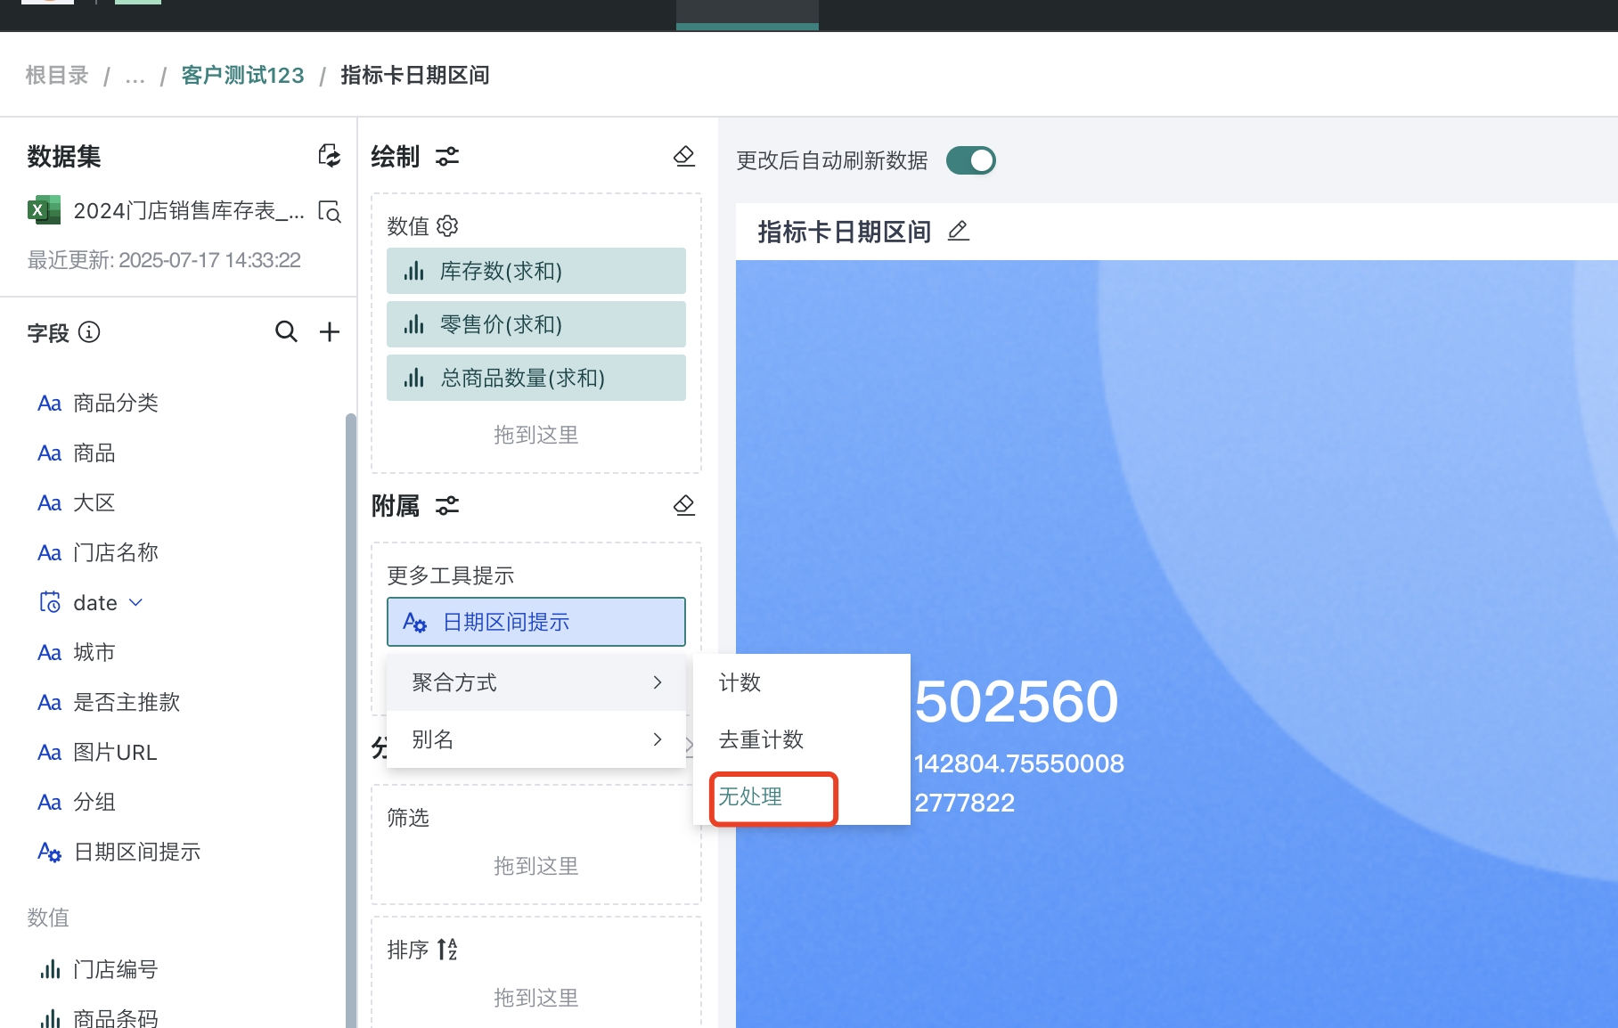This screenshot has height=1028, width=1618.
Task: Click the info icon beside 字段
Action: pyautogui.click(x=89, y=332)
